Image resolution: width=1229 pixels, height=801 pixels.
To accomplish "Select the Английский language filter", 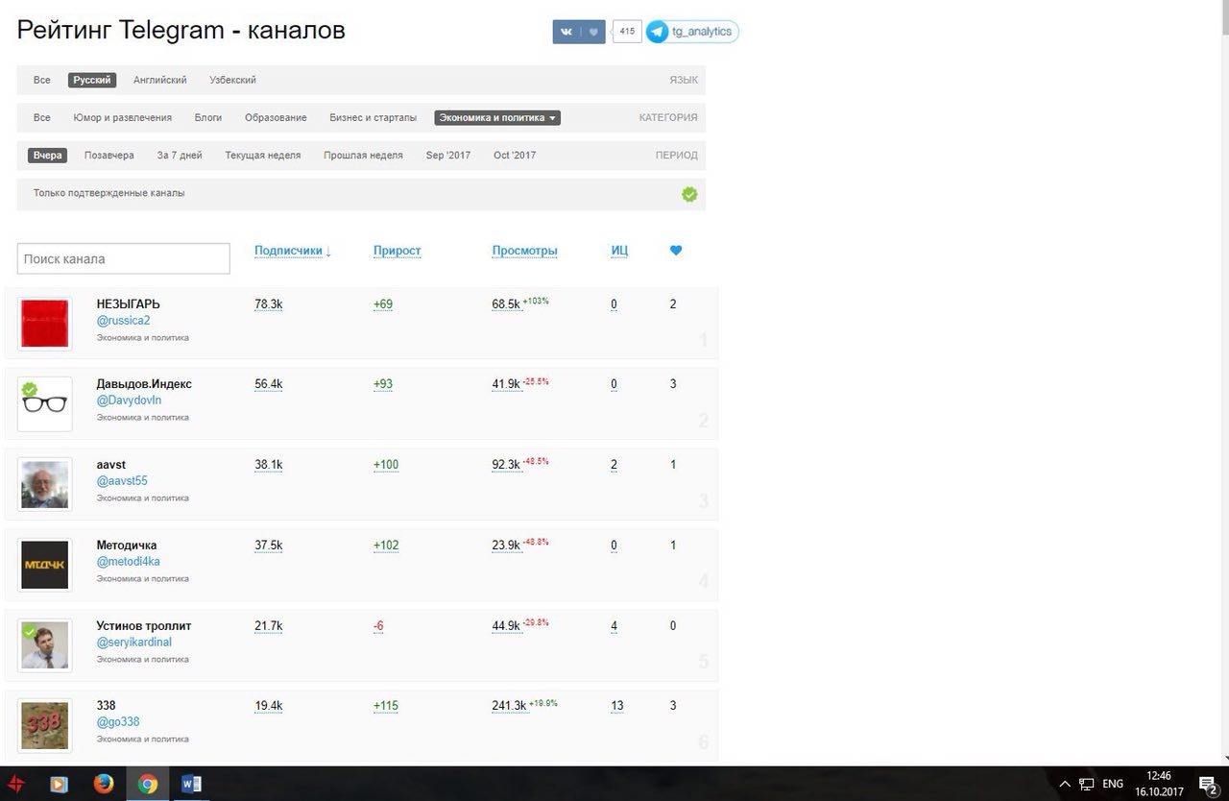I will [x=160, y=80].
